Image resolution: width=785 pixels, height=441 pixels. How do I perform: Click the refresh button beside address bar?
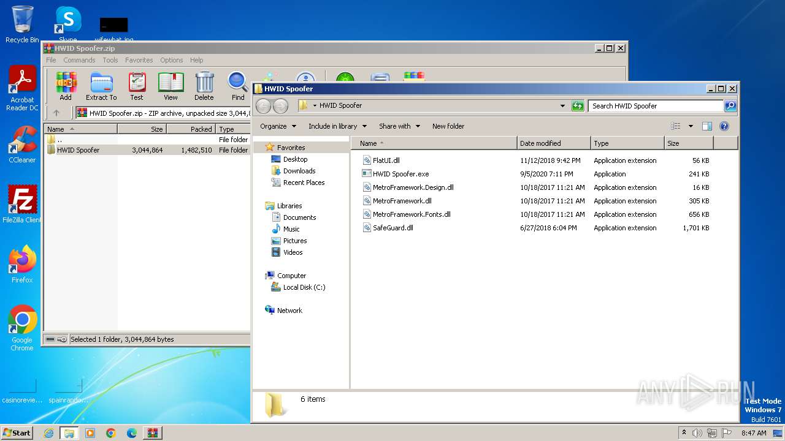(578, 106)
